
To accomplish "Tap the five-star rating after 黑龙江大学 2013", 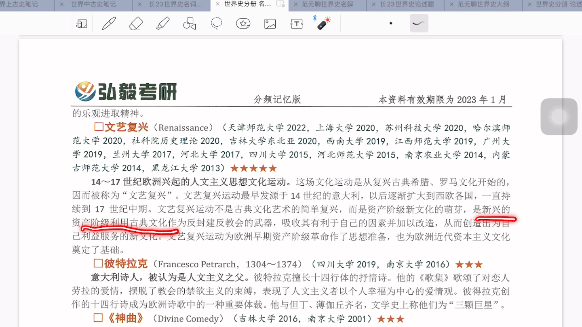I will [x=253, y=168].
